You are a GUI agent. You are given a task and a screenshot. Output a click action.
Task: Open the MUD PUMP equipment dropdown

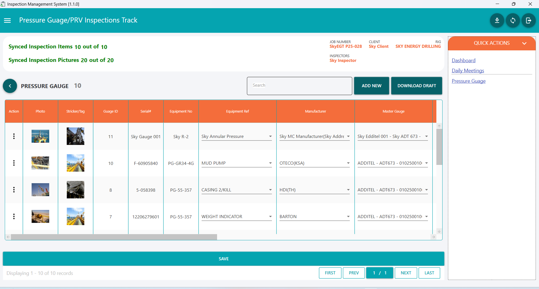[x=236, y=163]
